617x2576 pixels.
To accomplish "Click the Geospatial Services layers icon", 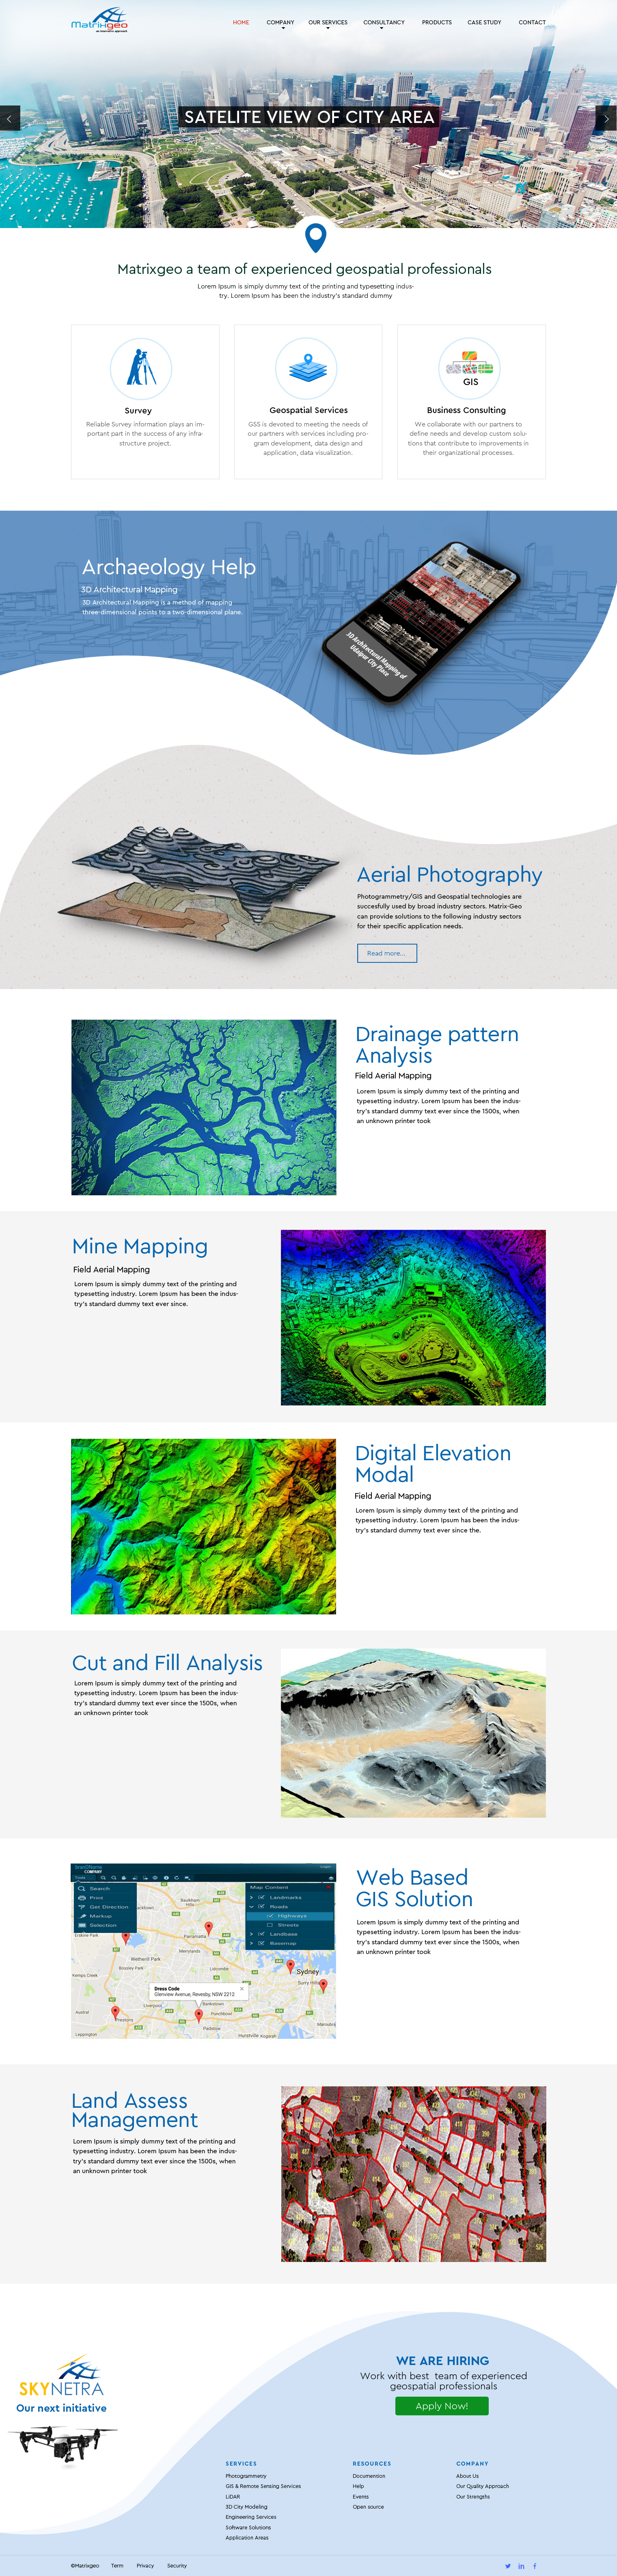I will coord(307,368).
